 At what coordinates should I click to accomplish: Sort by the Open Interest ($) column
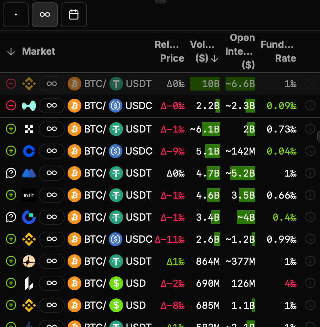(x=240, y=51)
